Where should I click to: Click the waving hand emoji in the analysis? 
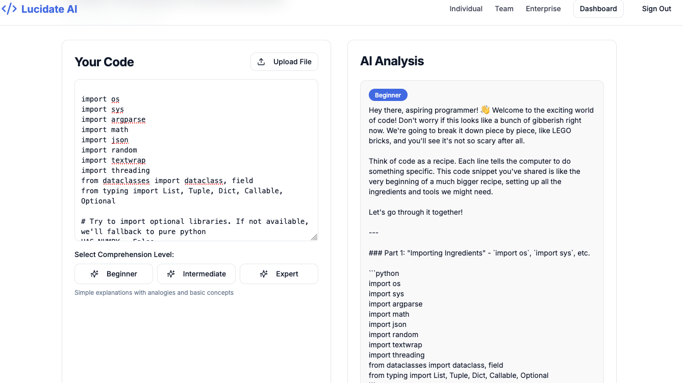tap(485, 110)
